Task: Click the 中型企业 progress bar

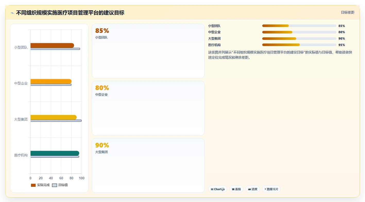Action: click(299, 32)
